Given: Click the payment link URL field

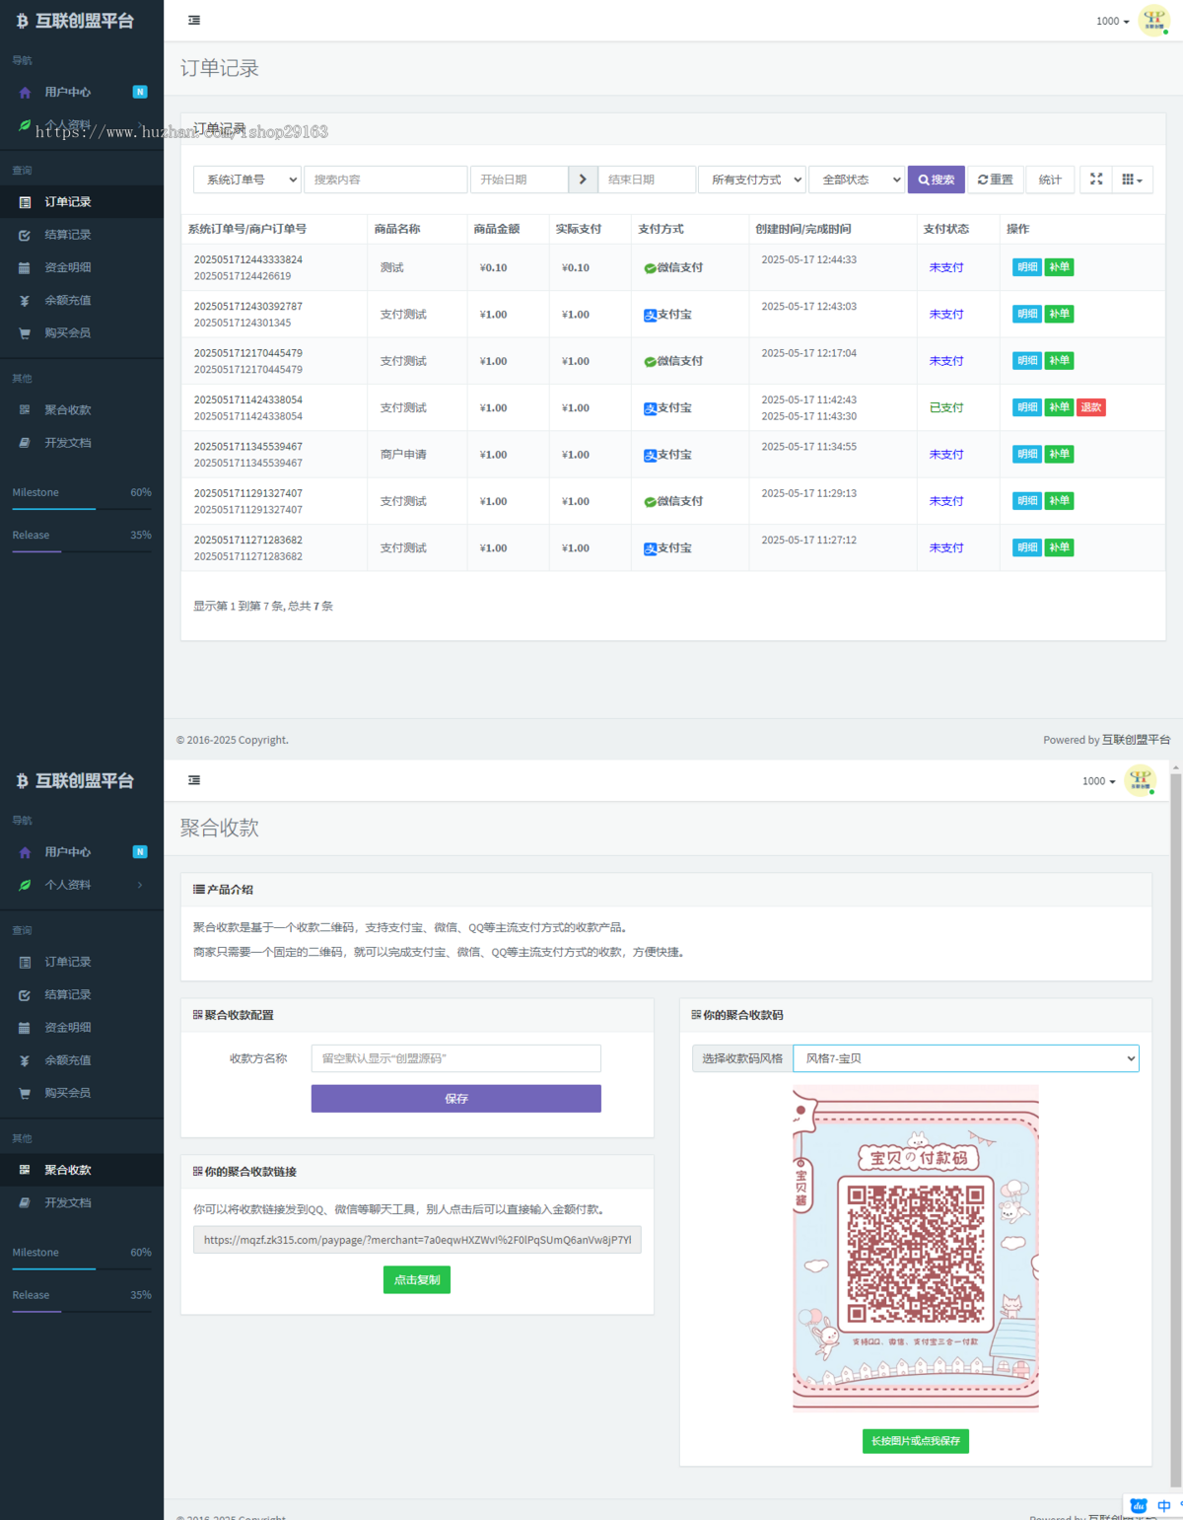Looking at the screenshot, I should (x=417, y=1240).
